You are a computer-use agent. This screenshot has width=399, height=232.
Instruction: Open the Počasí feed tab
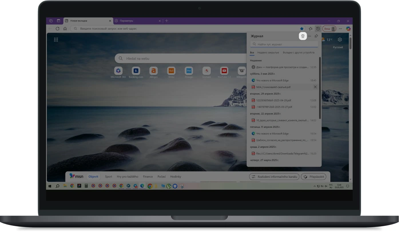(162, 177)
